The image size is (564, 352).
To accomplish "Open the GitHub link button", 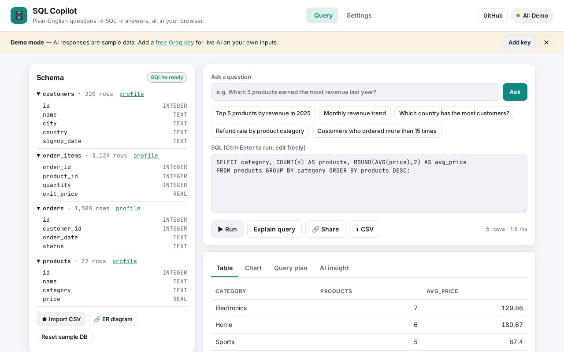I will pyautogui.click(x=493, y=15).
